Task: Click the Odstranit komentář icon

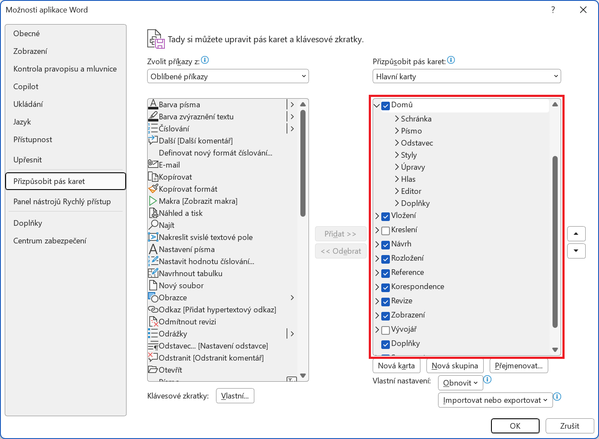Action: pyautogui.click(x=153, y=358)
